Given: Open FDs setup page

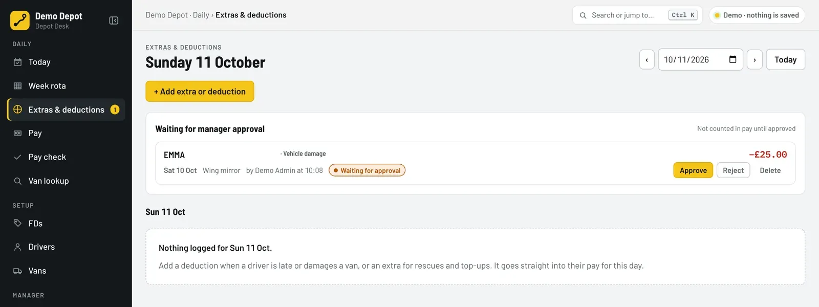Looking at the screenshot, I should 66,223.
